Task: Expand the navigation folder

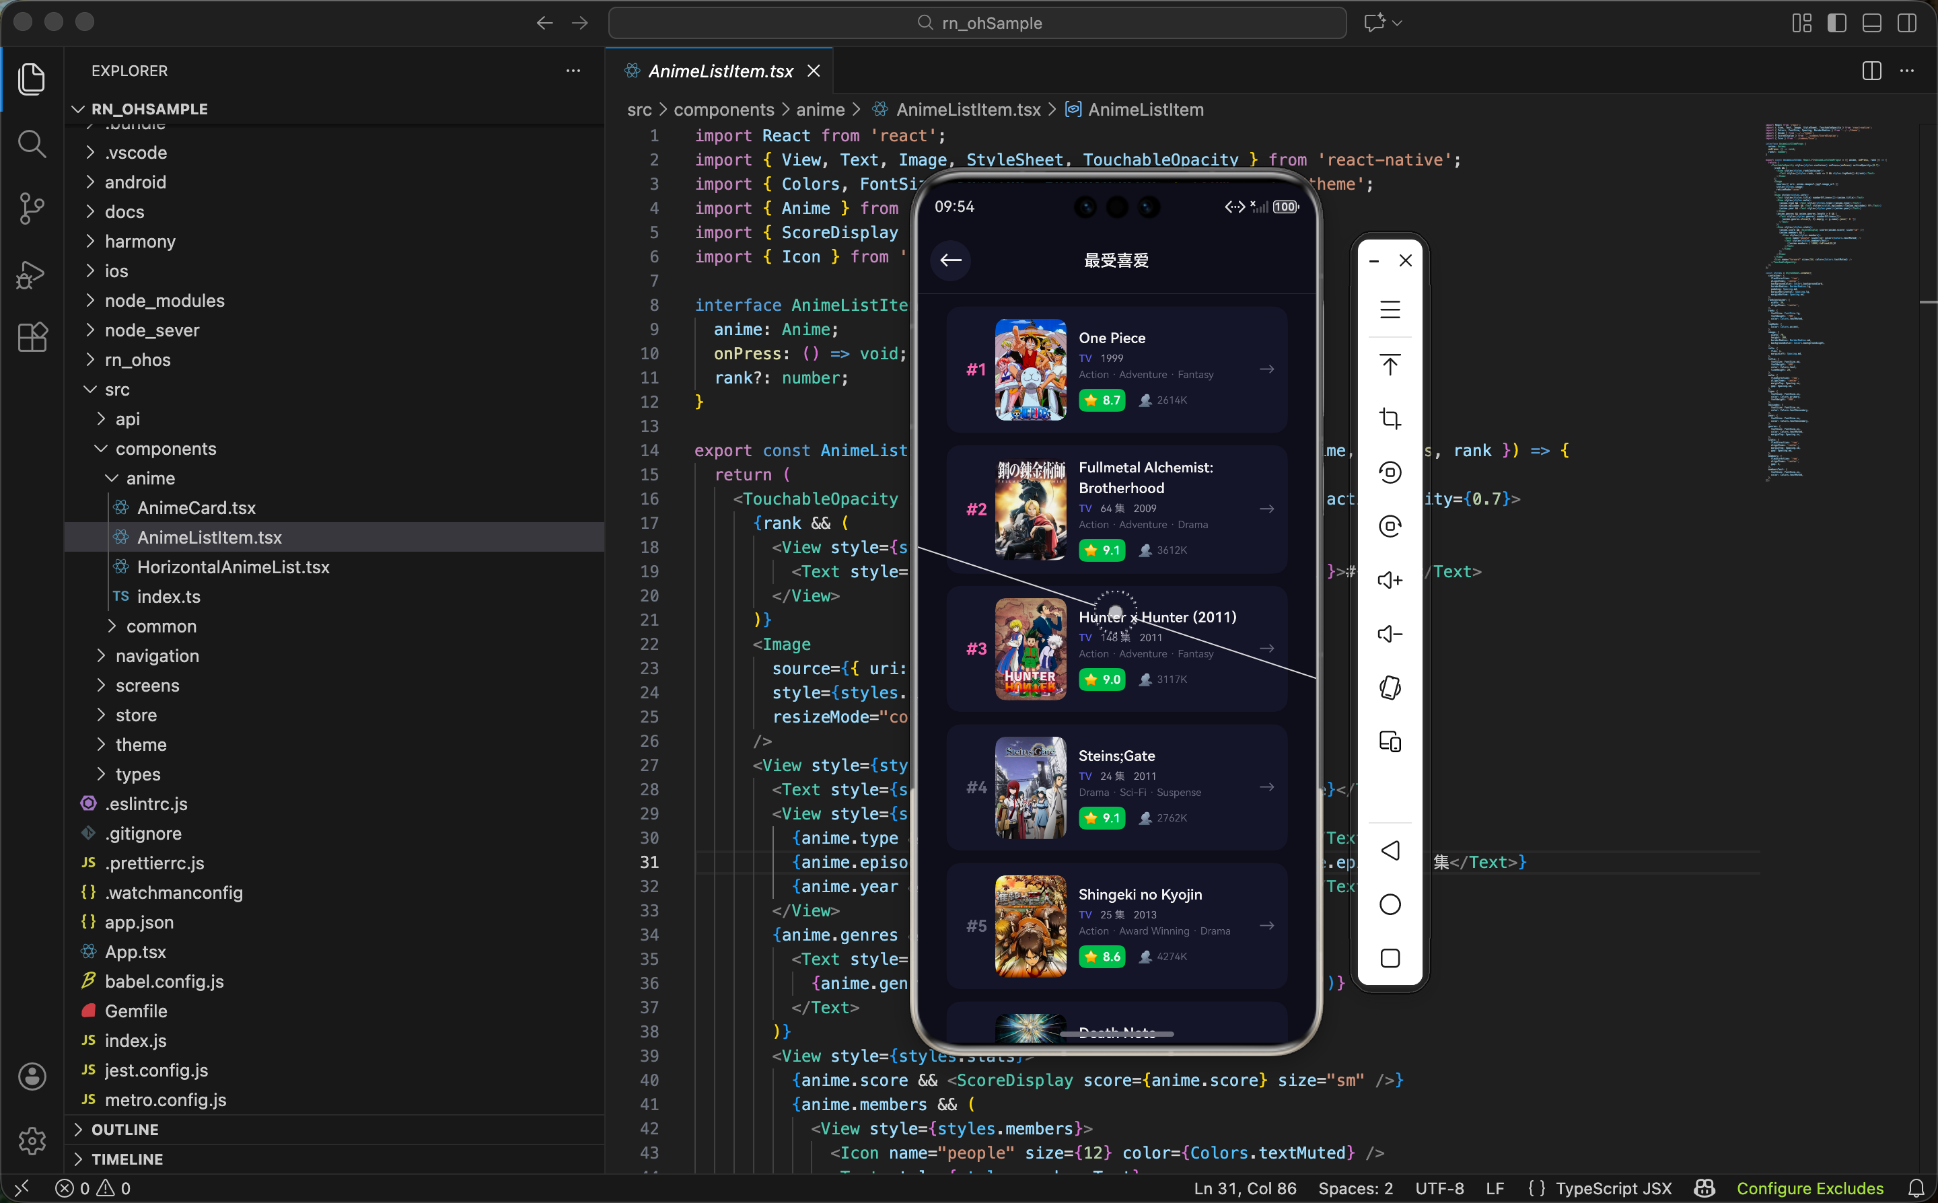Action: 157,655
